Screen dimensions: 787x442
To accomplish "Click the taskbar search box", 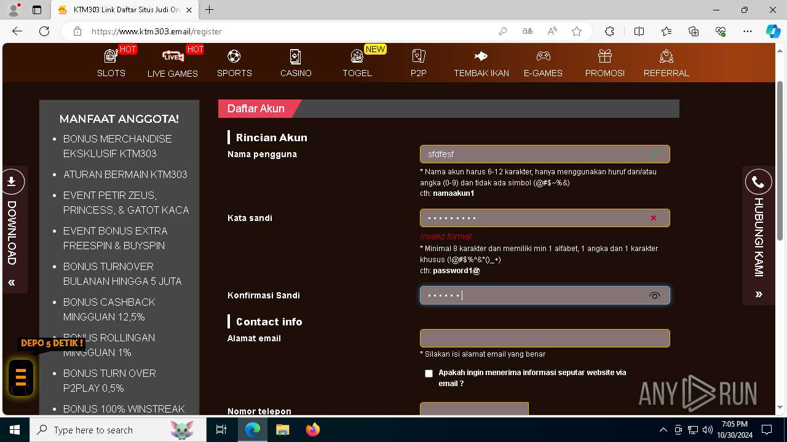I will [118, 430].
